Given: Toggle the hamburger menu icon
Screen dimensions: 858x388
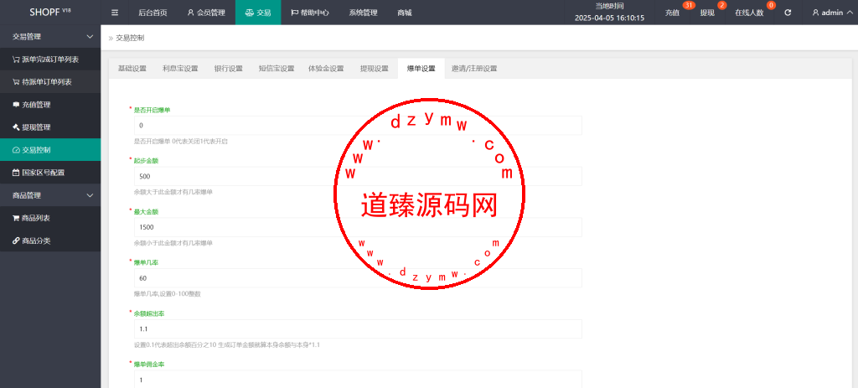Looking at the screenshot, I should click(114, 13).
